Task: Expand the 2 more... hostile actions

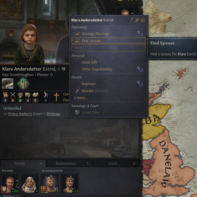Action: (81, 98)
